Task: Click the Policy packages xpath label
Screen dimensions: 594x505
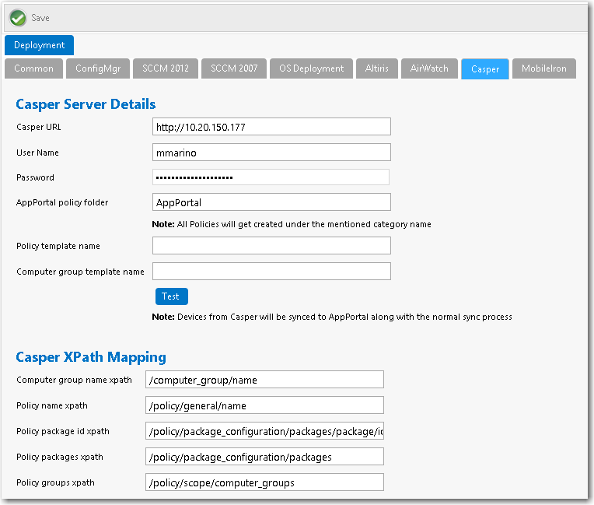Action: pyautogui.click(x=60, y=458)
